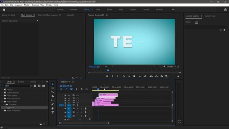Toggle insert sequences as nests
Image resolution: width=229 pixels, height=129 pixels.
61,89
